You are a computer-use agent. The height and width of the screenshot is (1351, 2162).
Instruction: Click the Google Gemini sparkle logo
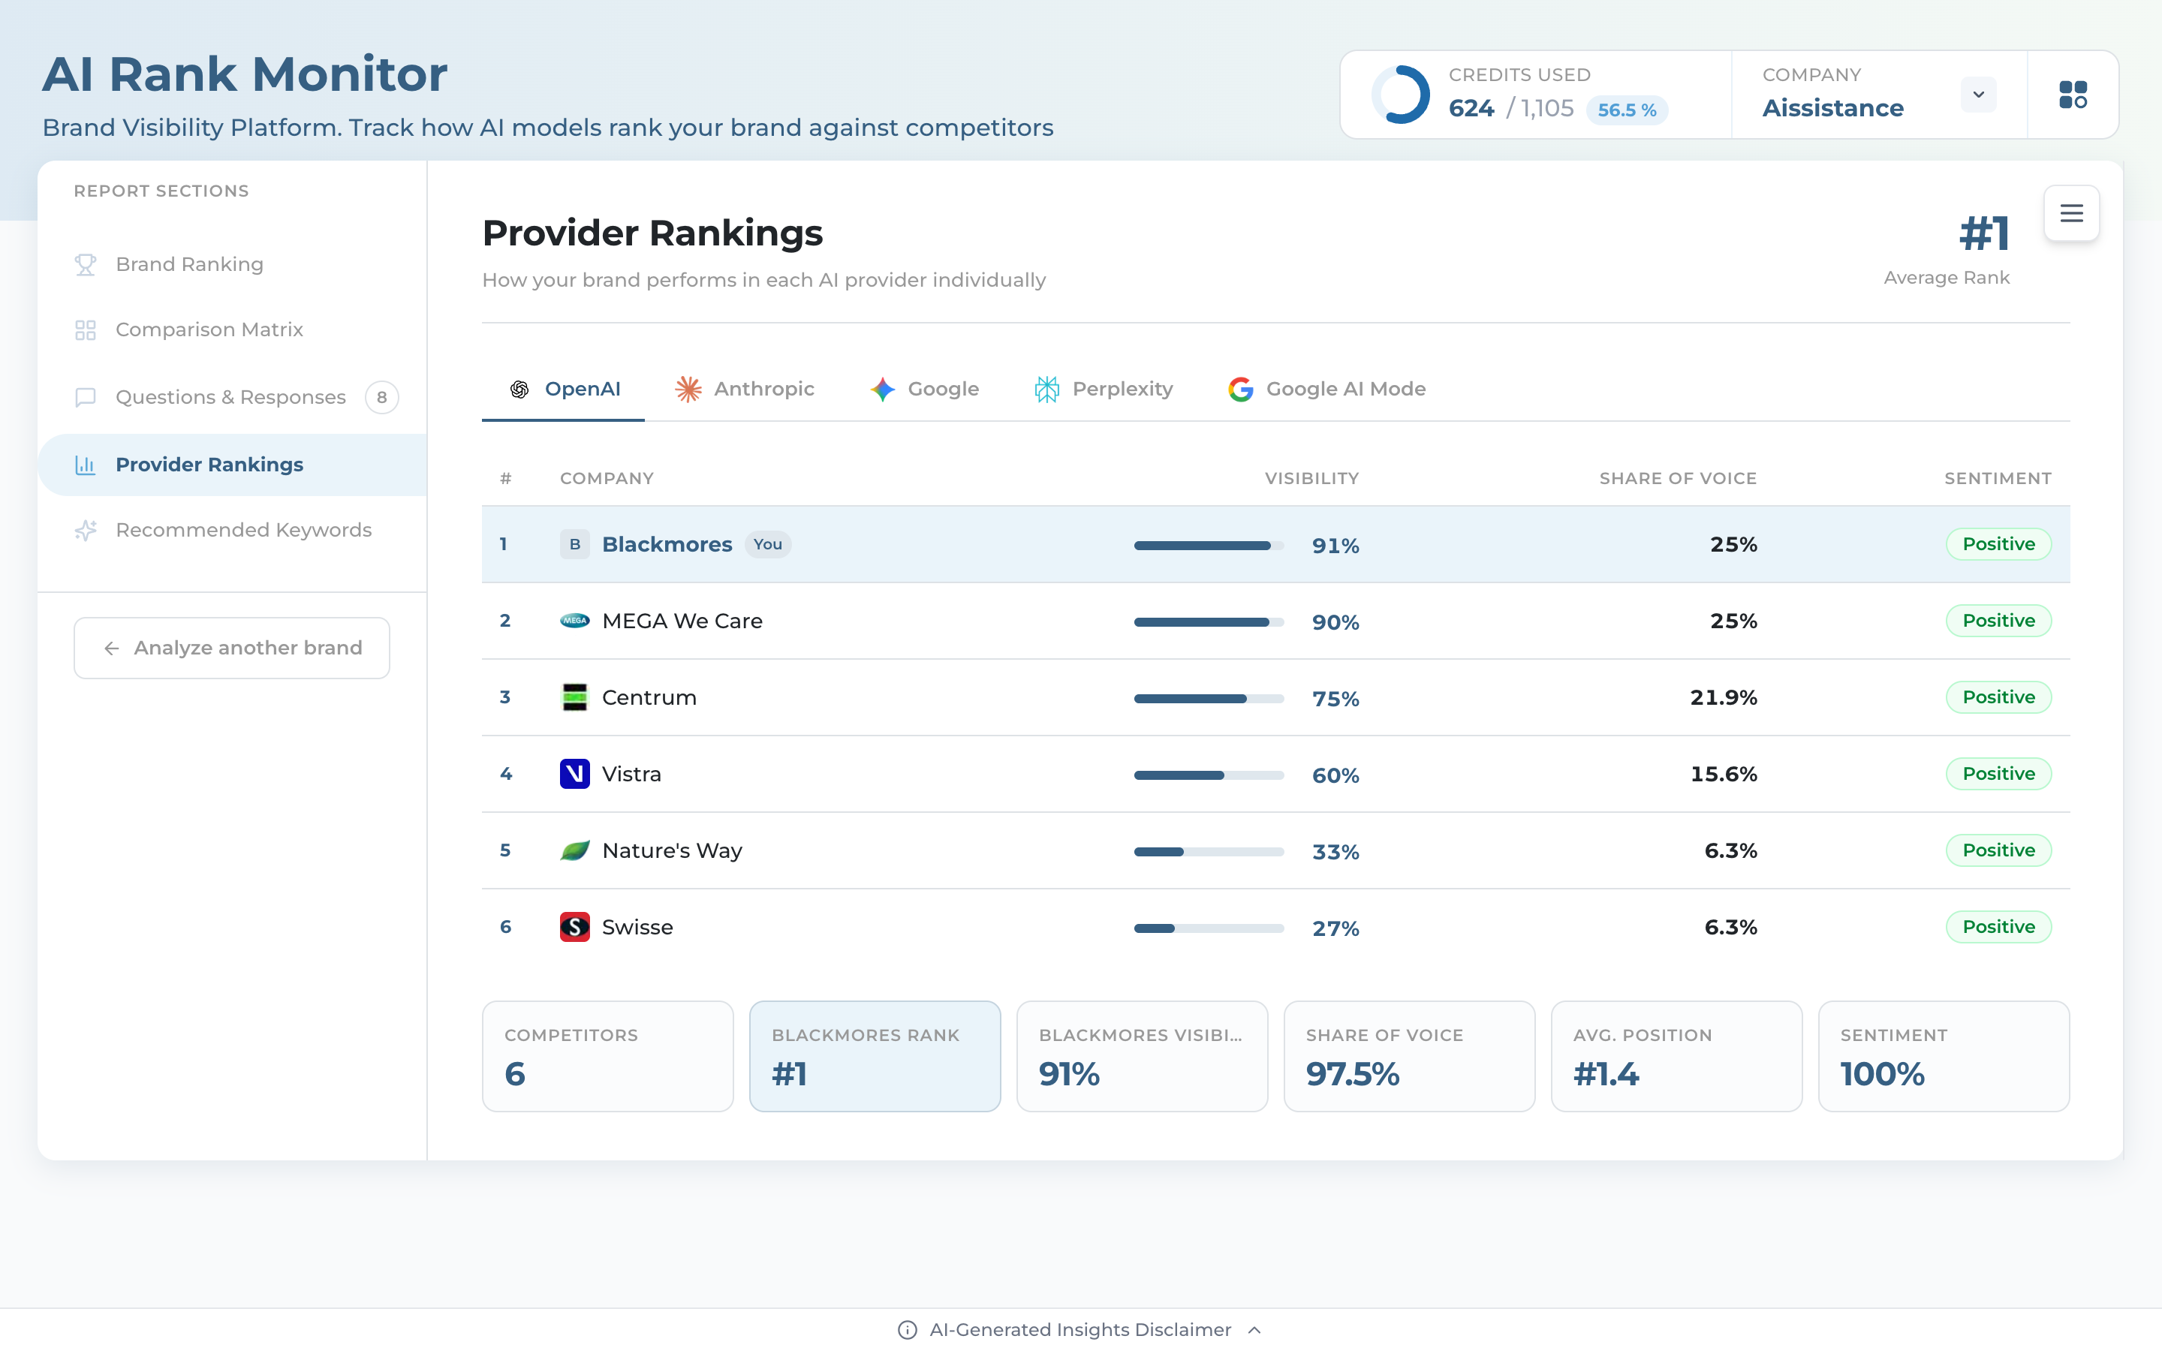coord(883,390)
